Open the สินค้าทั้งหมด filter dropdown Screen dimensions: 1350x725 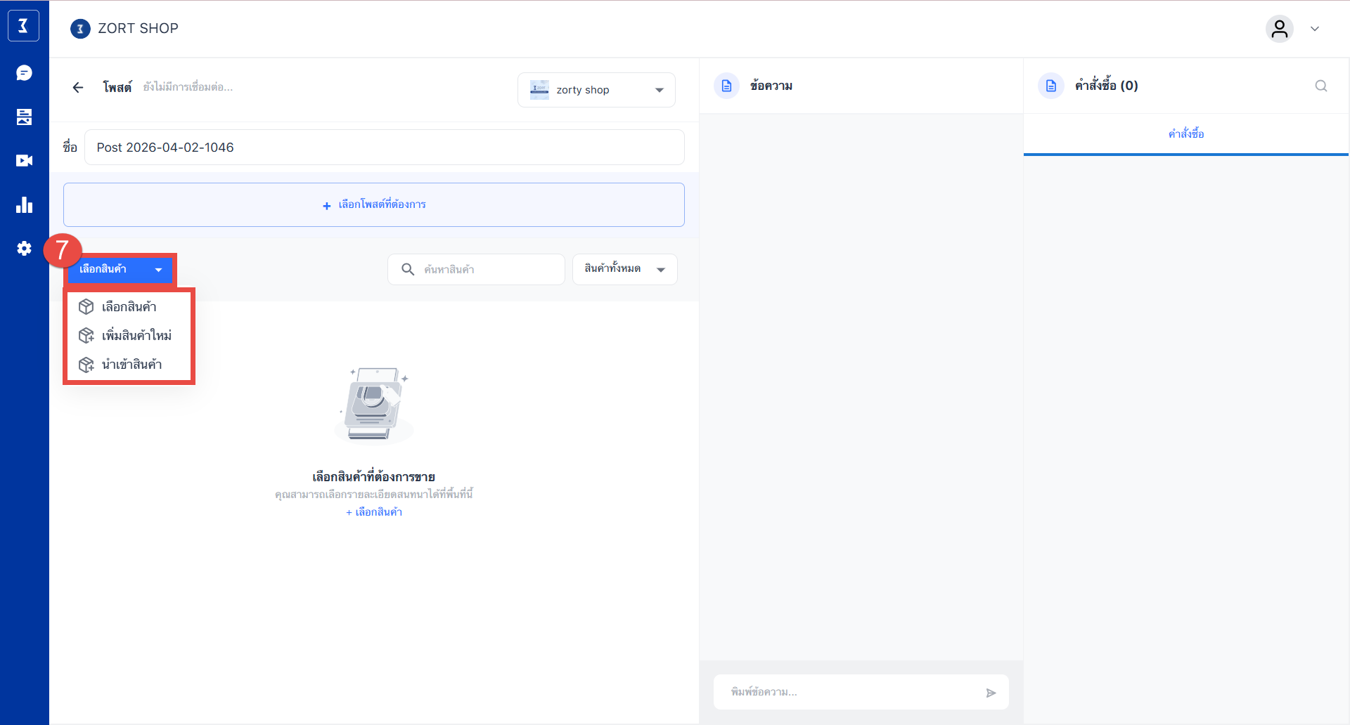click(624, 269)
